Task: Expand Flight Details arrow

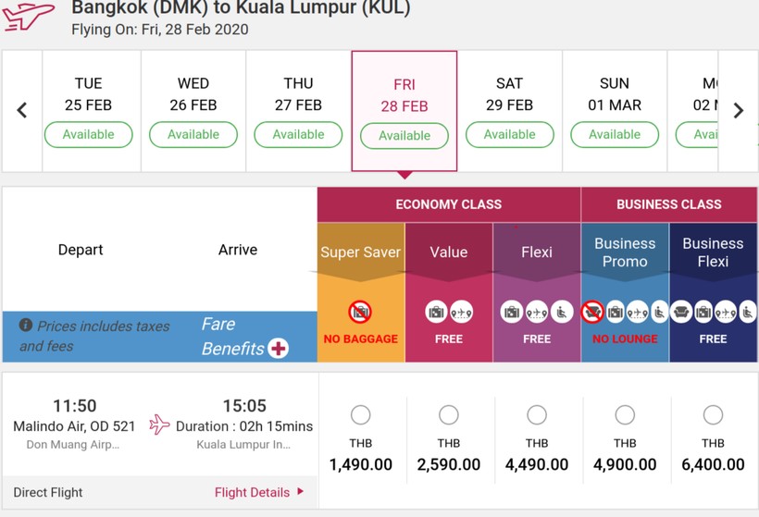Action: tap(301, 492)
